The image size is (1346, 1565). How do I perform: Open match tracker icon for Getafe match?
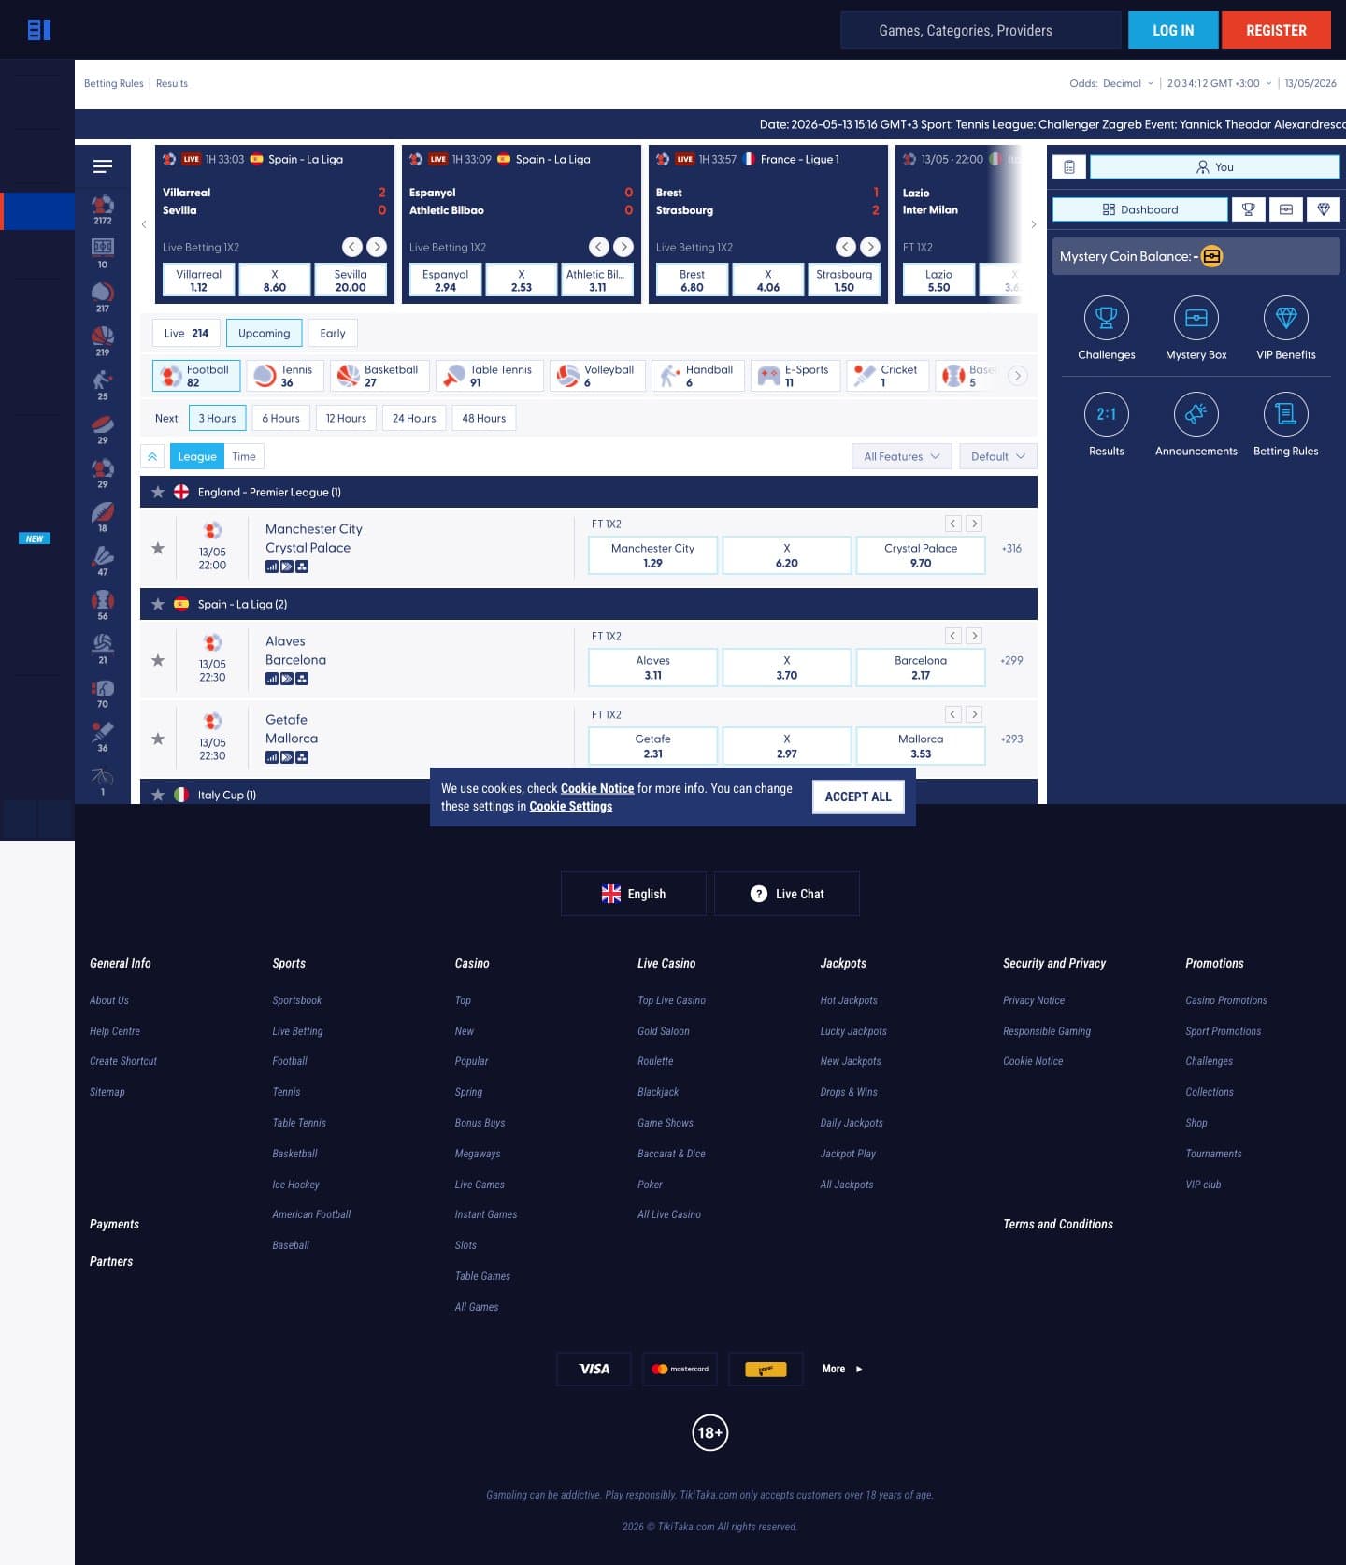click(x=302, y=757)
